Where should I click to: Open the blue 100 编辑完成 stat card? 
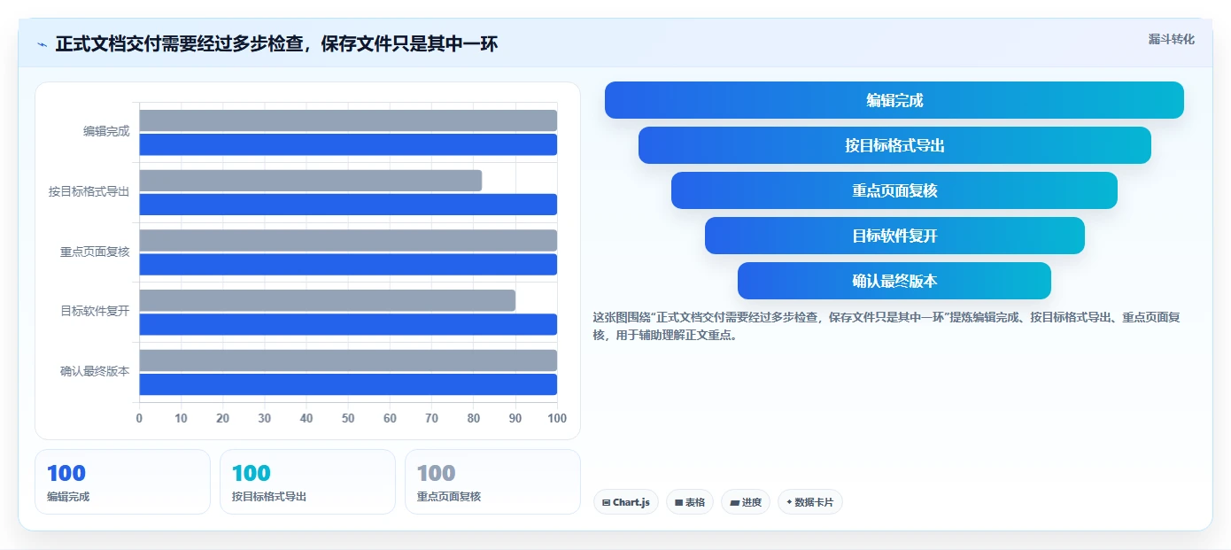[122, 482]
